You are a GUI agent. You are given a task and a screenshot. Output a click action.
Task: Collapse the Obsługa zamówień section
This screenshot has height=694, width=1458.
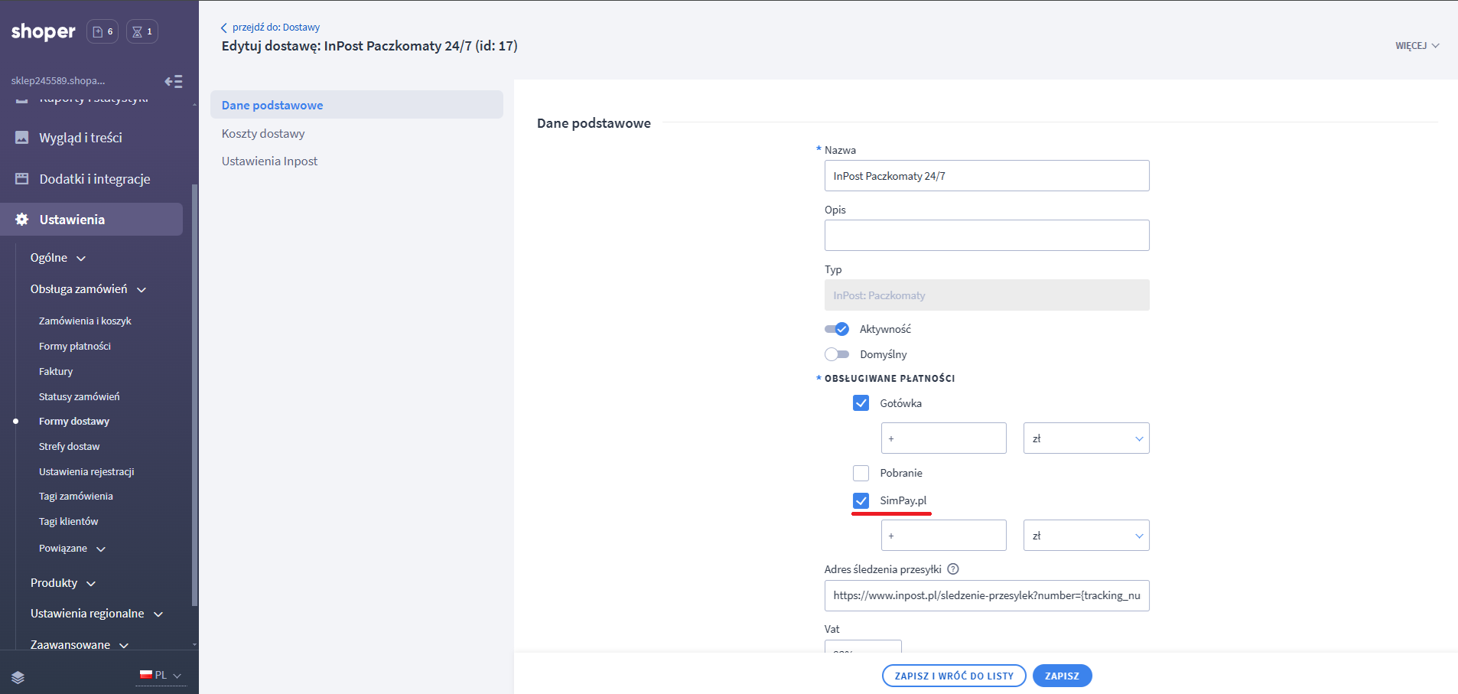click(x=88, y=289)
